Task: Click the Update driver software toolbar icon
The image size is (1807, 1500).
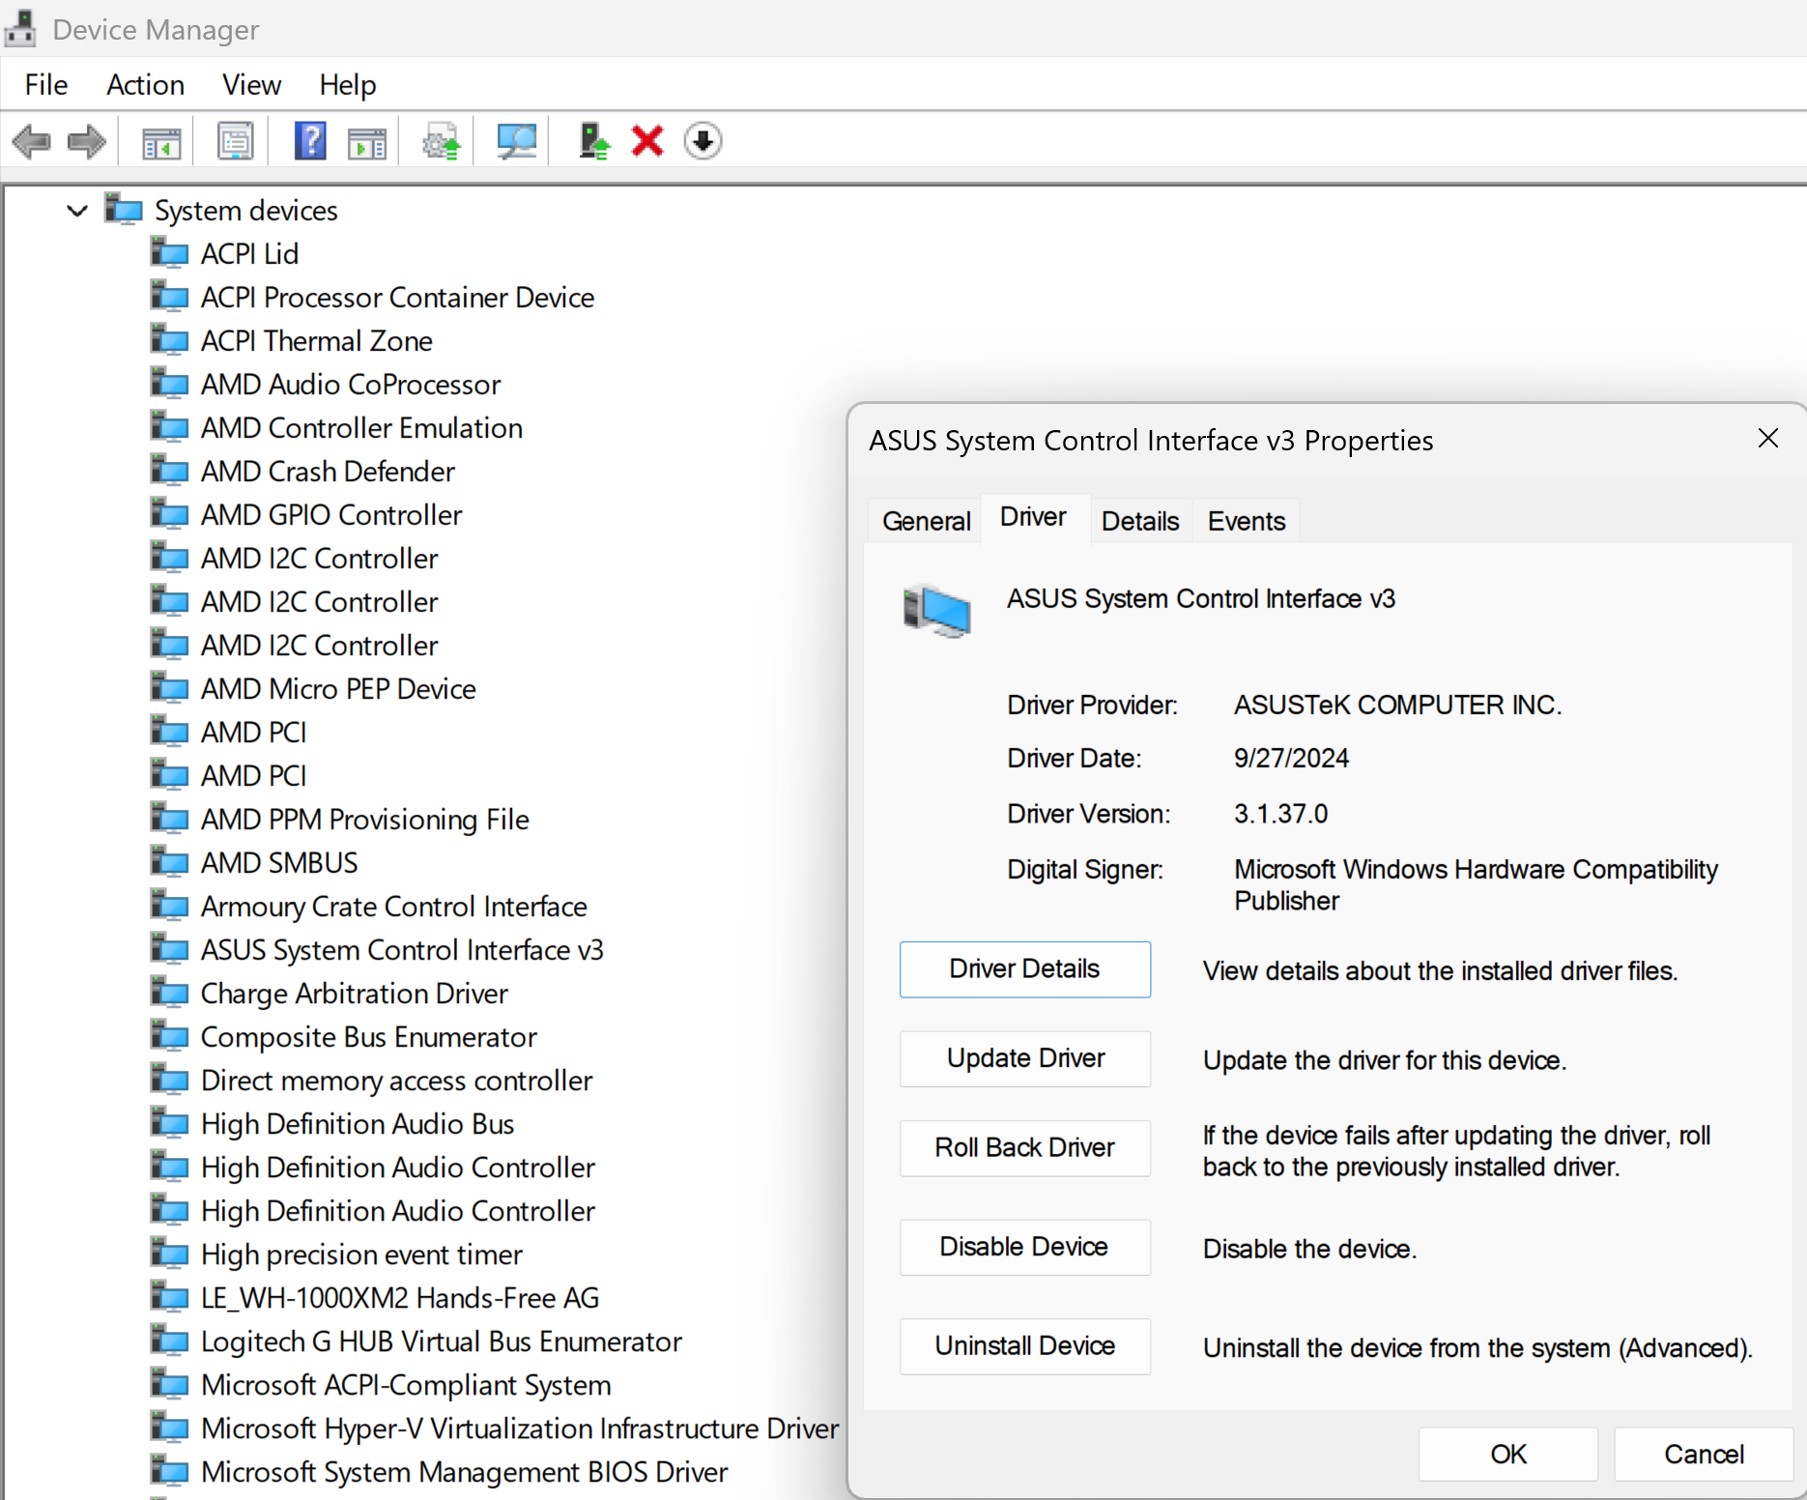Action: point(442,142)
